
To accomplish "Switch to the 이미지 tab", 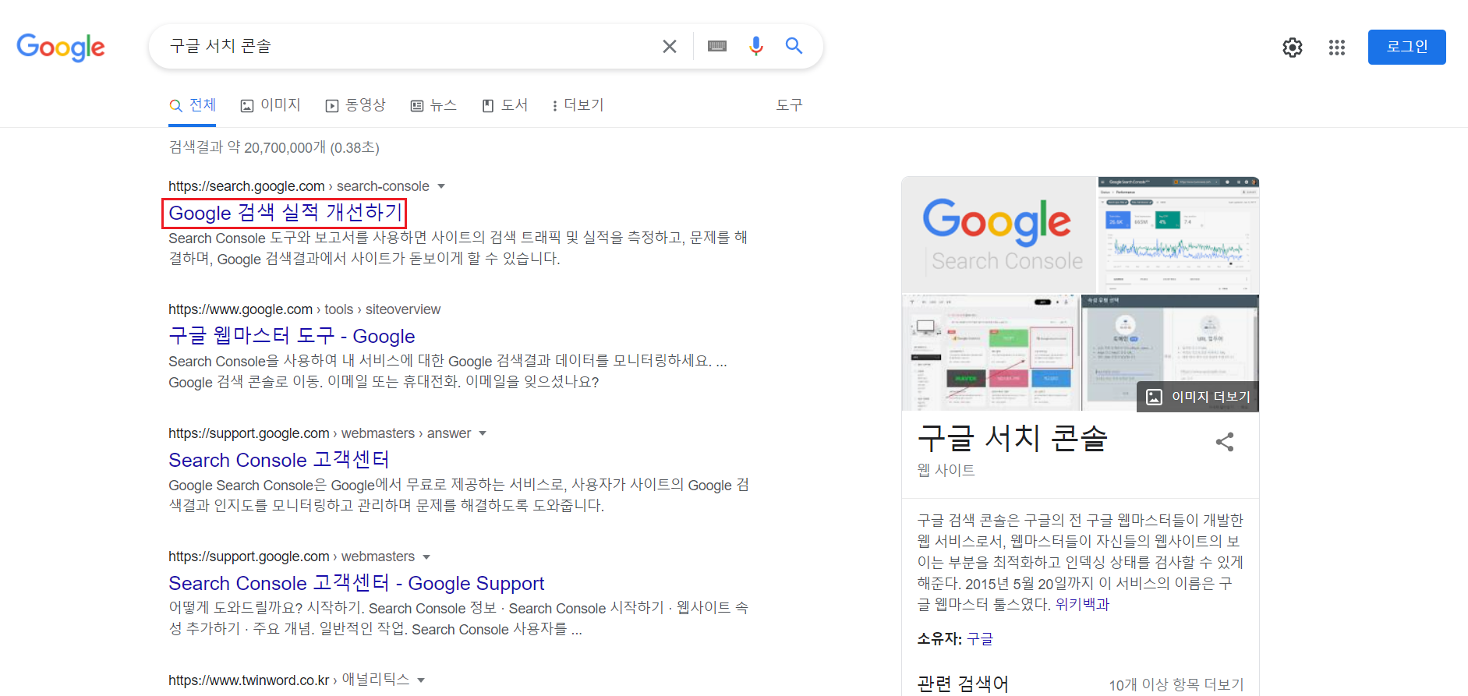I will click(x=271, y=105).
